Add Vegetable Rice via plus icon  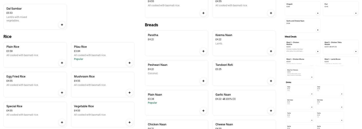point(130,123)
